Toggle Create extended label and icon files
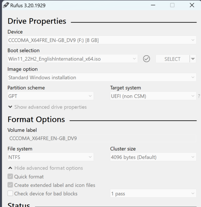 (x=10, y=185)
